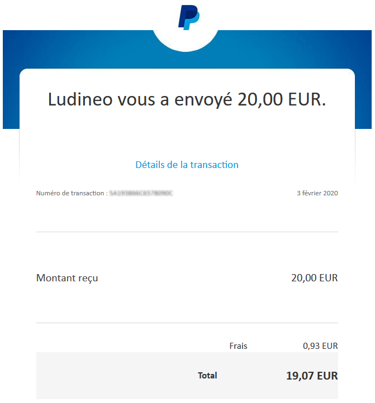The image size is (375, 403).
Task: Click the word reçu in the amount row
Action: click(88, 277)
